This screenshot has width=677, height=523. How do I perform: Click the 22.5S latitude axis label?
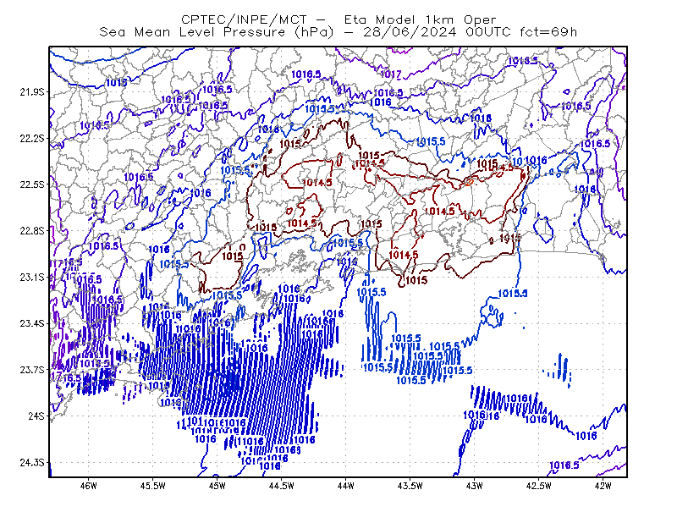(x=31, y=184)
